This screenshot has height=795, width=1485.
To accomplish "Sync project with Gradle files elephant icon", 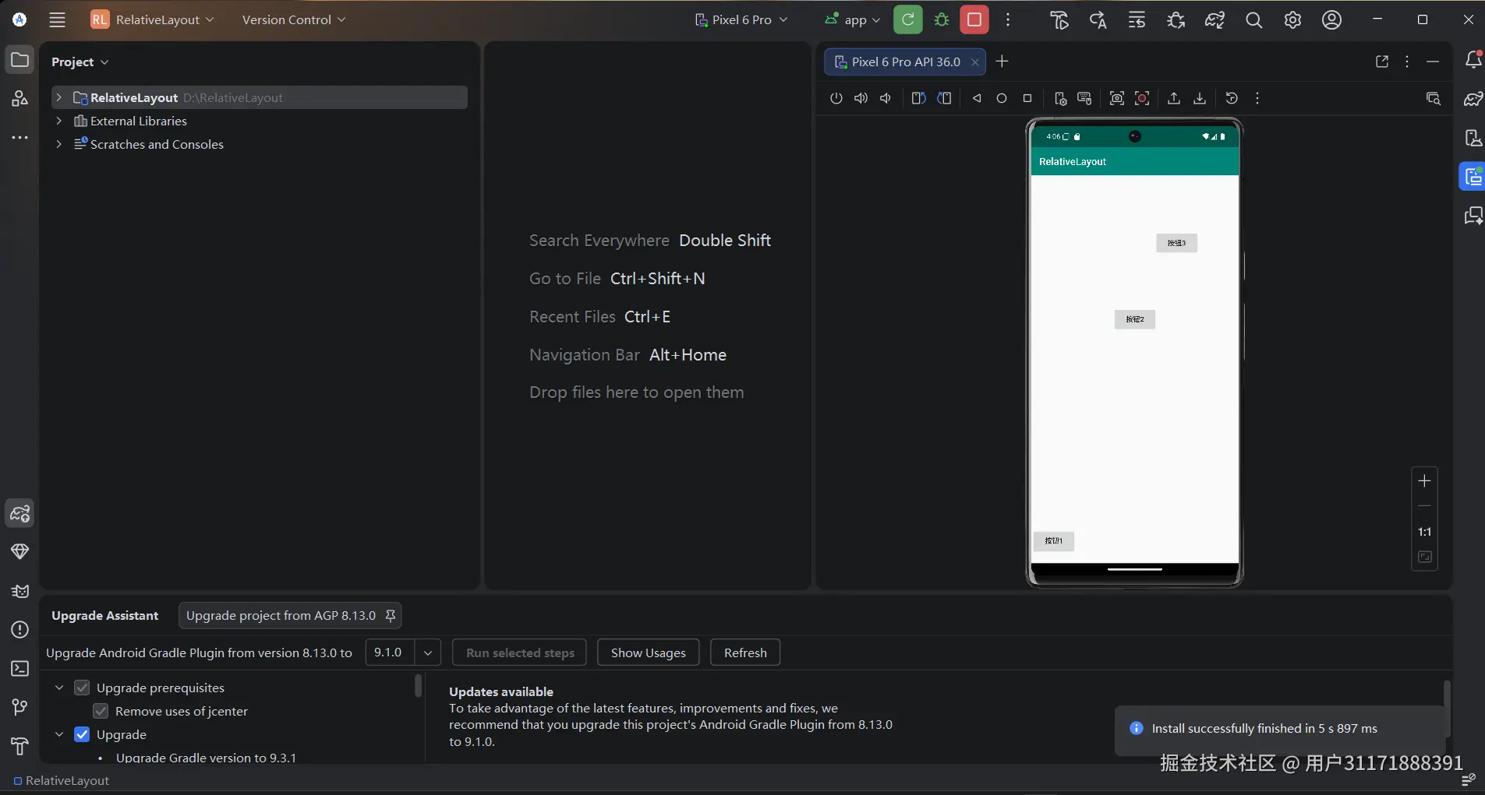I will click(x=1215, y=20).
